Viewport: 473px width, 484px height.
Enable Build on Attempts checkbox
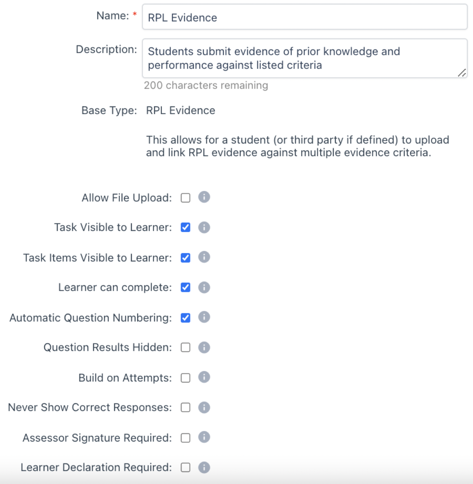click(x=185, y=378)
